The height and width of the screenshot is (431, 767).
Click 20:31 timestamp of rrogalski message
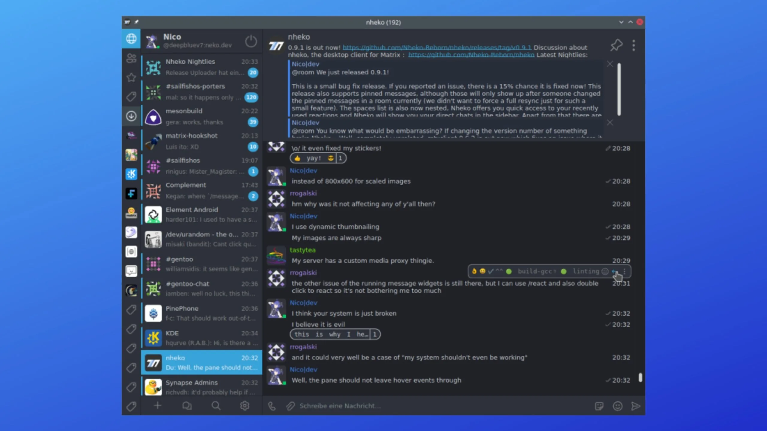(621, 283)
